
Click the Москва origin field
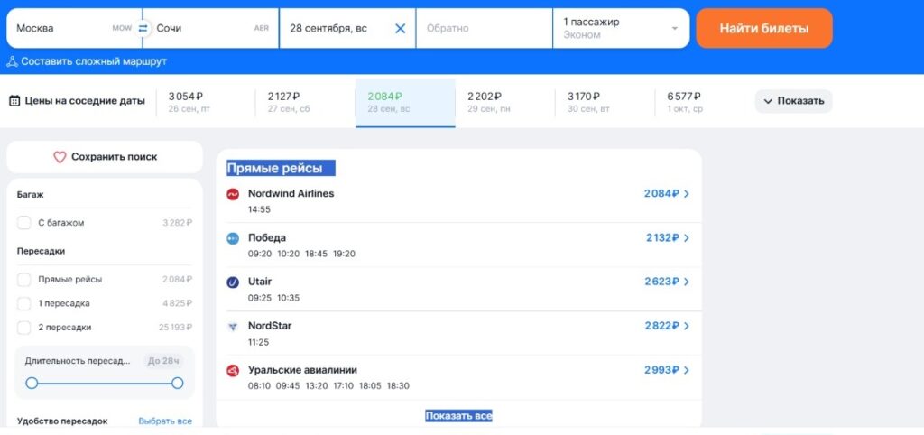(74, 28)
